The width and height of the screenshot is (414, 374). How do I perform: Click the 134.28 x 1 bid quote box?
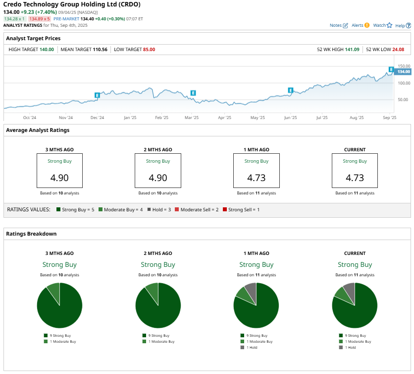[x=14, y=19]
